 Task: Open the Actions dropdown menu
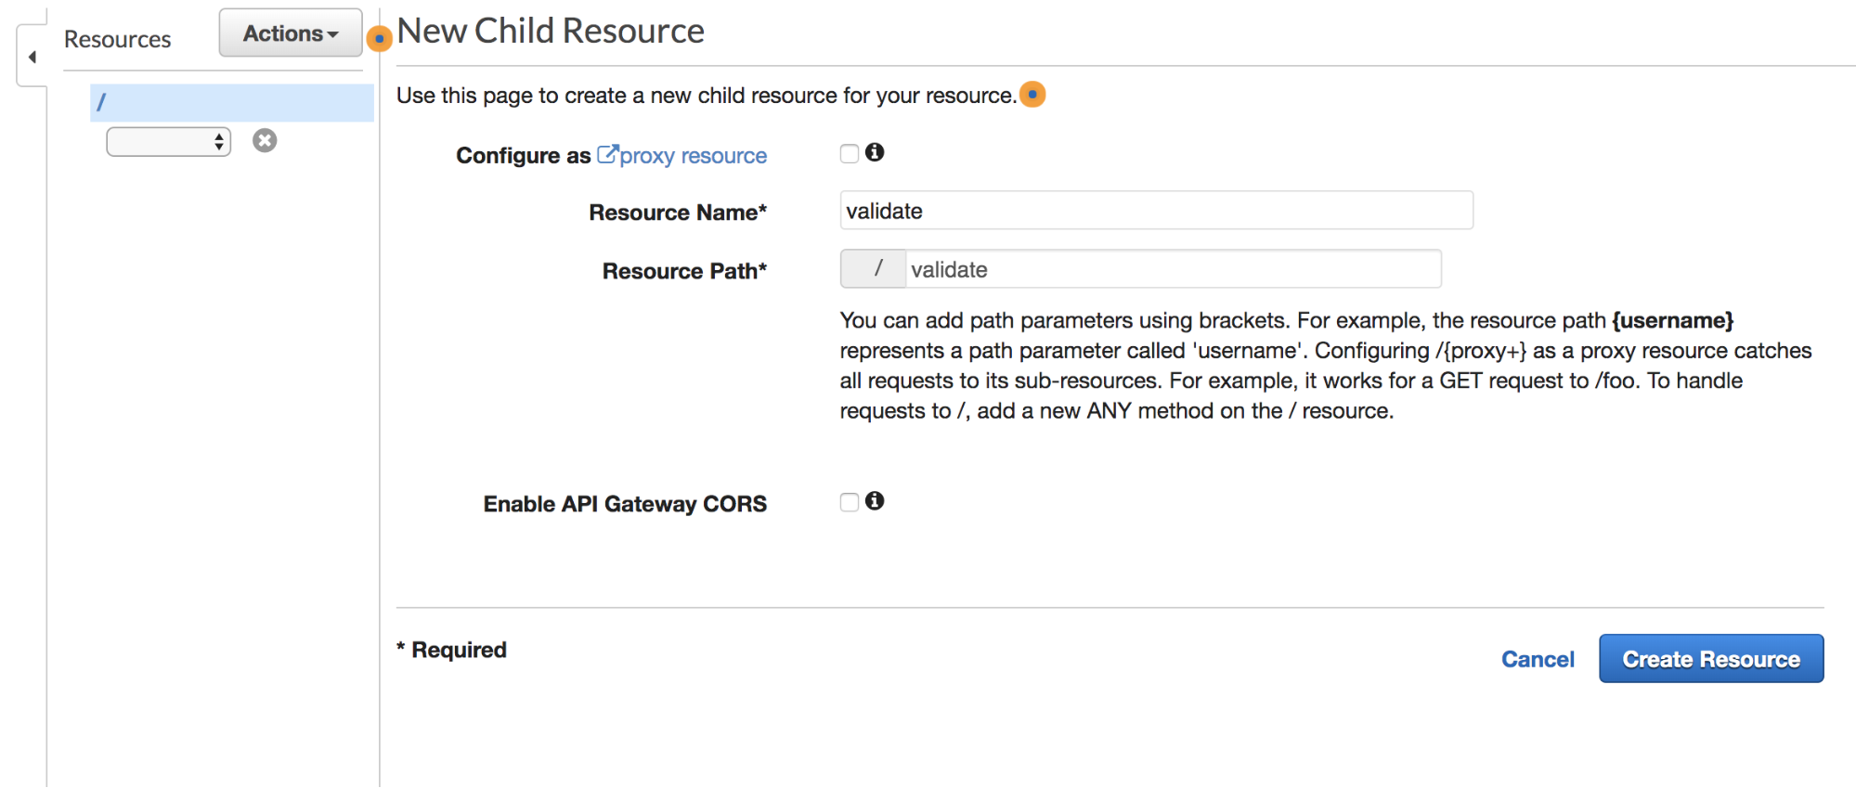pos(290,33)
